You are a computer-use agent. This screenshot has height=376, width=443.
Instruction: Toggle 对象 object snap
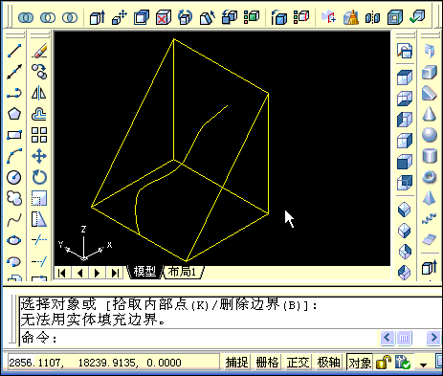click(360, 363)
